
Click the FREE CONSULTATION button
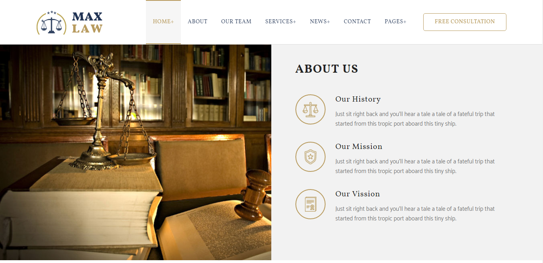[x=465, y=22]
